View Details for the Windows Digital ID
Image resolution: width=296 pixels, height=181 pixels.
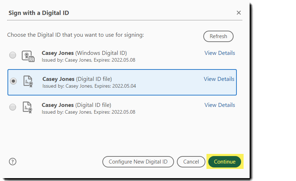click(220, 53)
